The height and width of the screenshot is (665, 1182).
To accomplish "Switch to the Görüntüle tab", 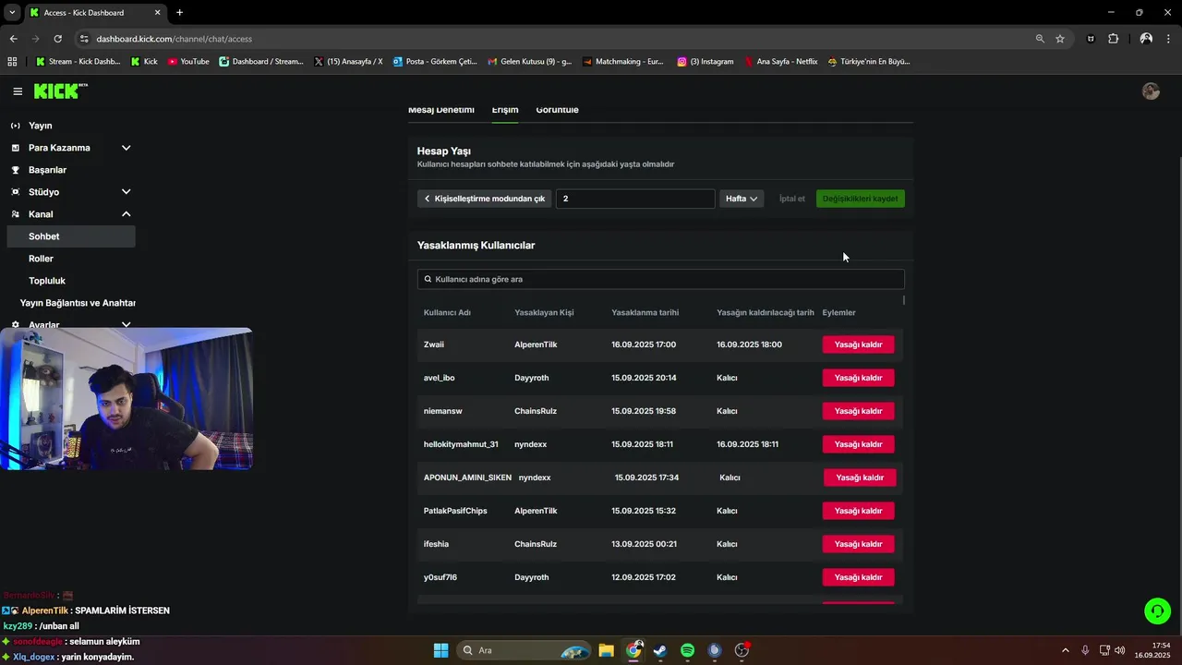I will click(x=557, y=109).
